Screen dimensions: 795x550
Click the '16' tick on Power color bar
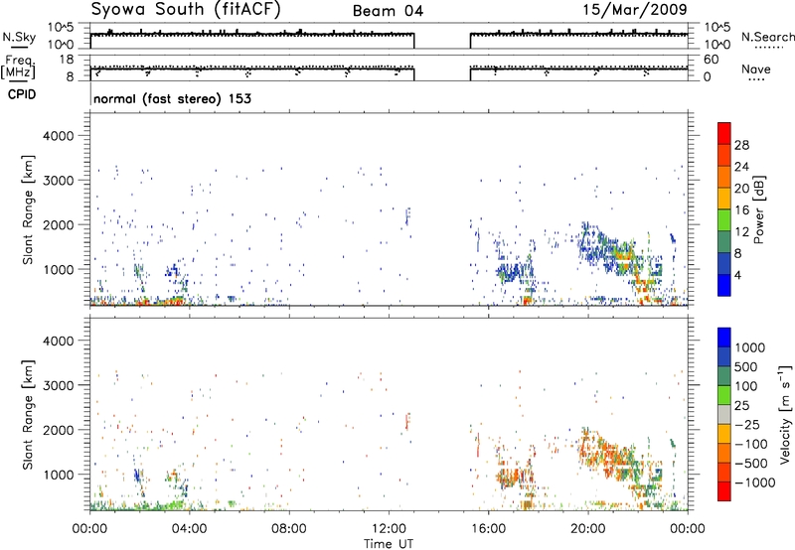coord(741,209)
